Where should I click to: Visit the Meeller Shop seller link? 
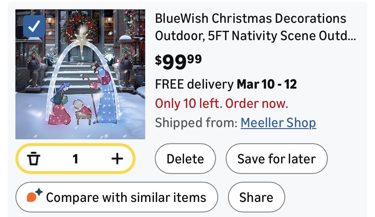click(278, 123)
